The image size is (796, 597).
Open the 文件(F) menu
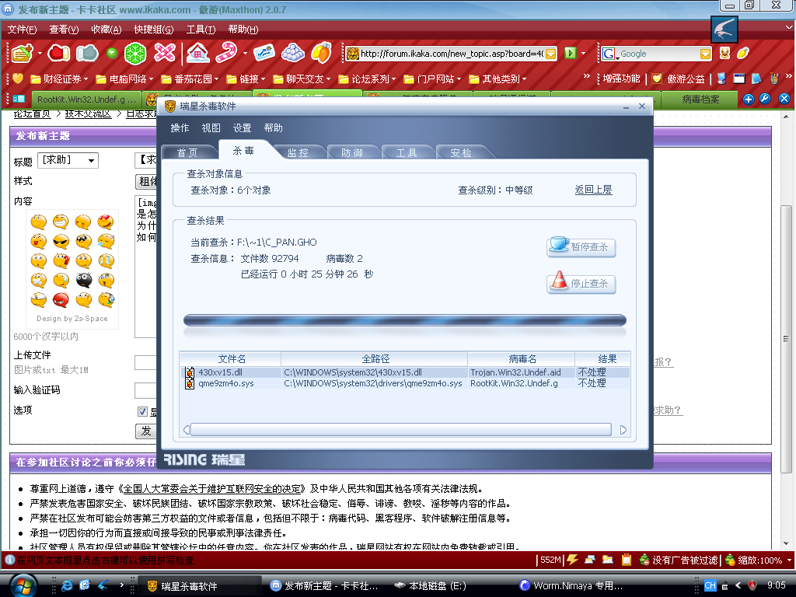22,30
